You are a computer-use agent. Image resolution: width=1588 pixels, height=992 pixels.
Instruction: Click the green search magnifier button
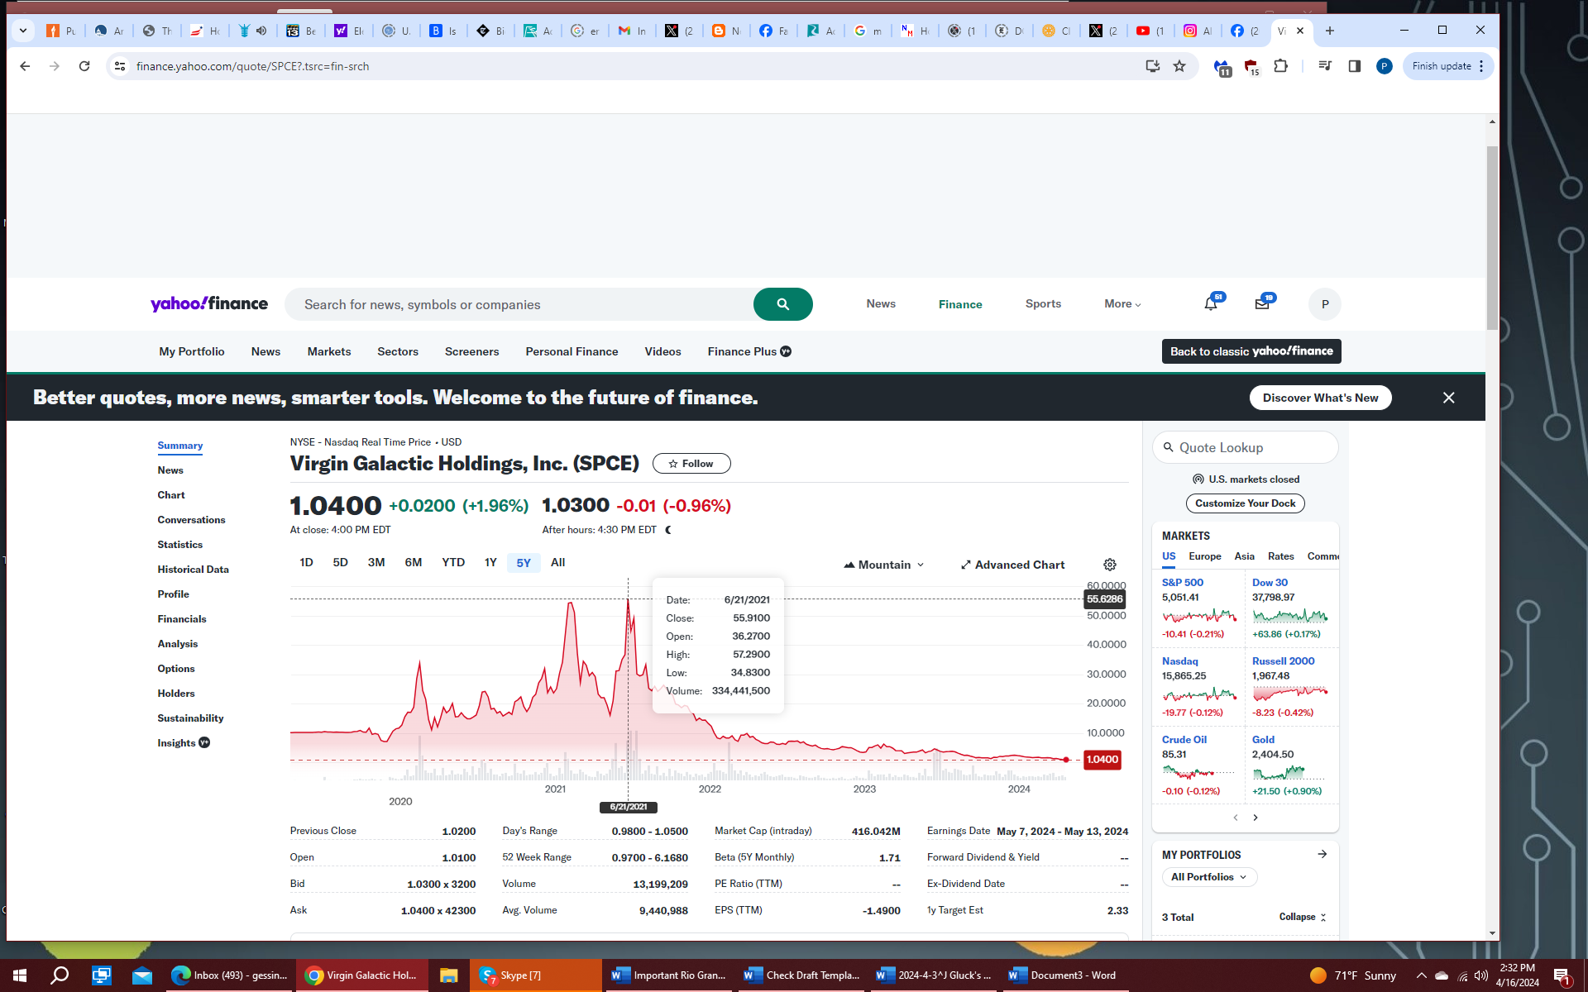782,304
